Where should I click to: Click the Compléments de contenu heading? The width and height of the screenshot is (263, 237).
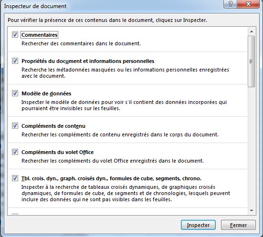53,126
